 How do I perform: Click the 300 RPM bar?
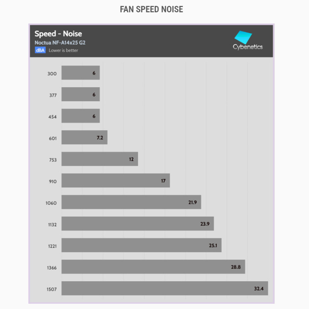(x=81, y=73)
